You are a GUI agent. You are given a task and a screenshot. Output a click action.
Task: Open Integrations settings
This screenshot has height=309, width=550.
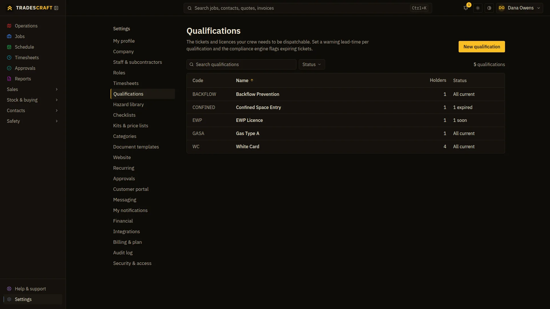click(x=143, y=231)
